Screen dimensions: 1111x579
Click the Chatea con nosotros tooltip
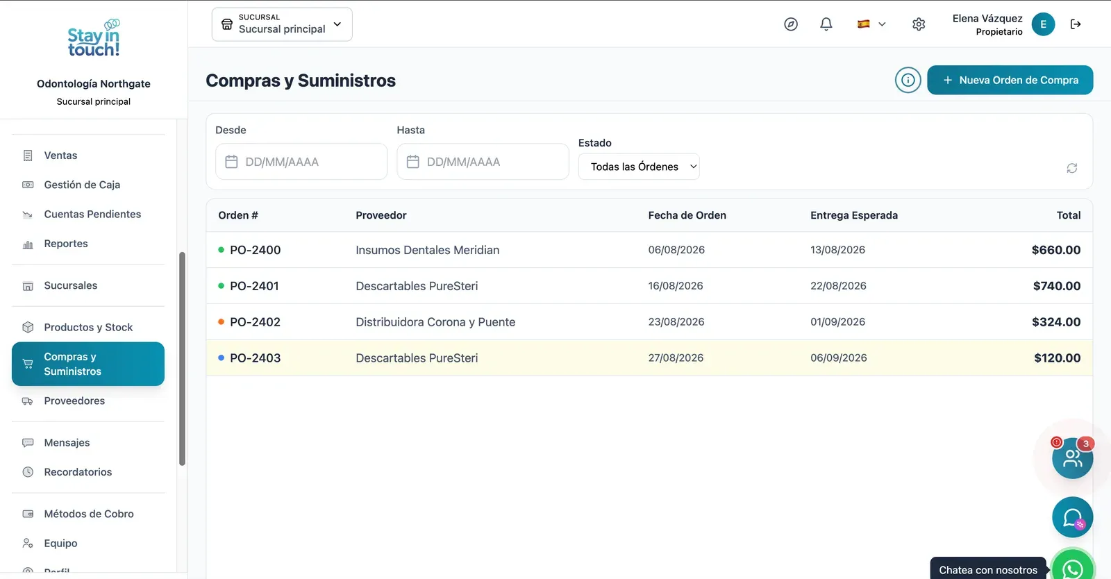tap(988, 569)
